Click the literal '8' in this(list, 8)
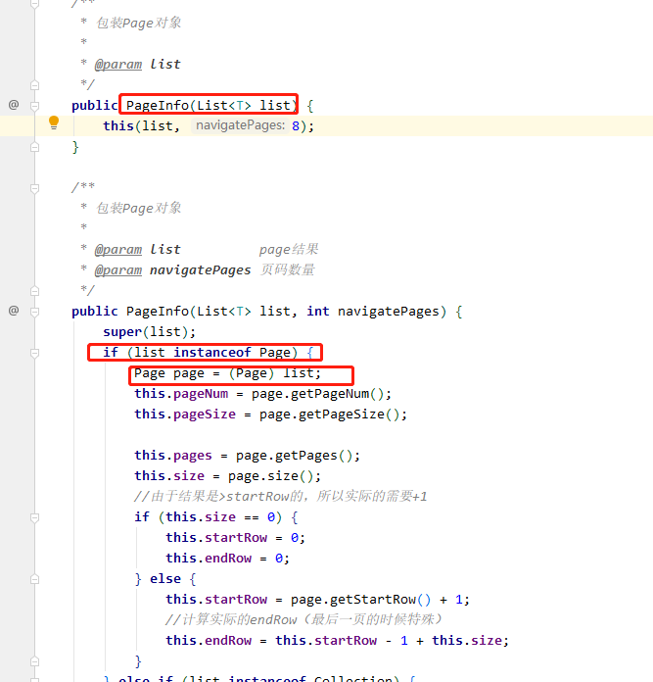Viewport: 653px width, 682px height. click(296, 126)
